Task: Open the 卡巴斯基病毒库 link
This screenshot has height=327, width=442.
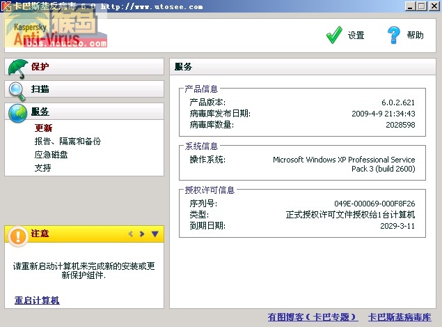Action: tap(400, 317)
